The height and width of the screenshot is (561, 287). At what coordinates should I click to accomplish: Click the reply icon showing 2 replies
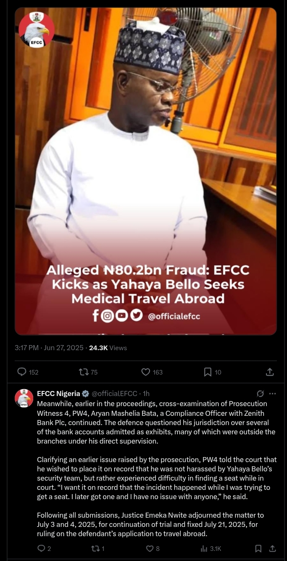coord(41,548)
